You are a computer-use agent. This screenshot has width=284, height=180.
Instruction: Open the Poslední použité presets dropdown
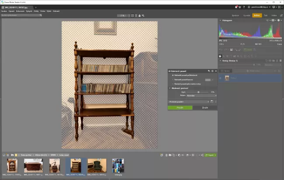pos(189,102)
